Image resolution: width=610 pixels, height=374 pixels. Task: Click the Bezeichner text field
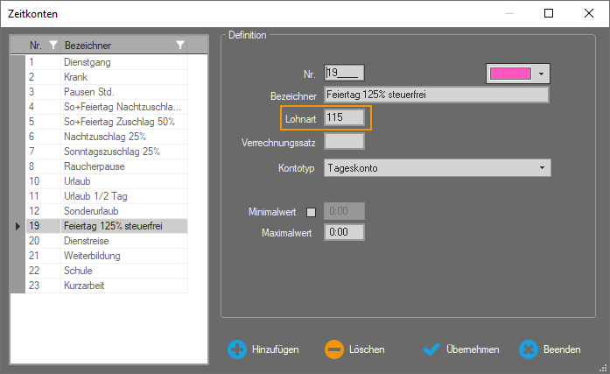click(x=436, y=95)
